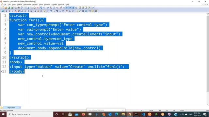Cut the selection with the scissors icon
Image resolution: width=209 pixels, height=117 pixels.
28,8
